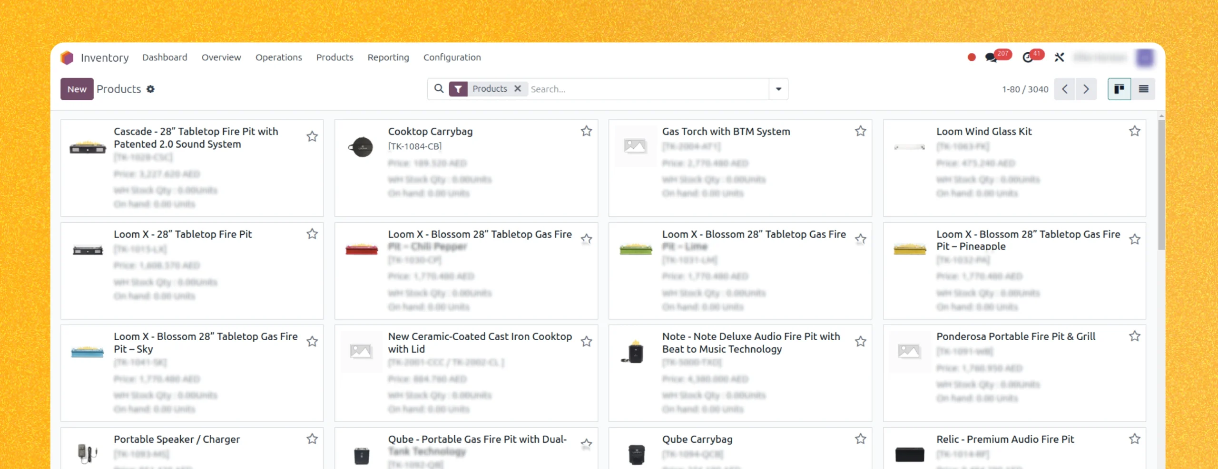The height and width of the screenshot is (469, 1218).
Task: Open red Chili Pepper fire pit image
Action: (362, 249)
